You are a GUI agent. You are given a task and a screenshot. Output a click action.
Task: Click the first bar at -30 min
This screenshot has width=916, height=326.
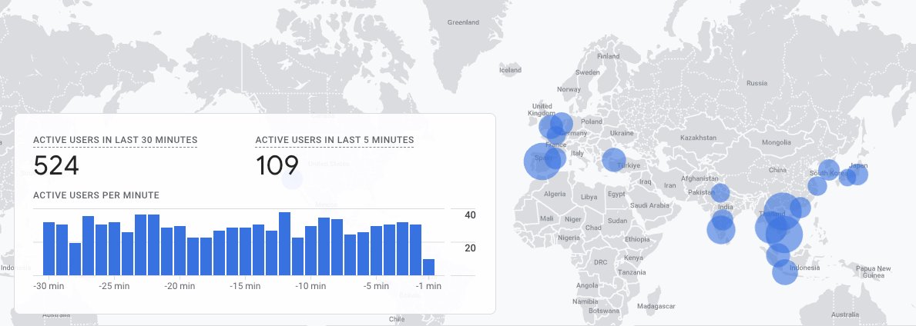(49, 248)
